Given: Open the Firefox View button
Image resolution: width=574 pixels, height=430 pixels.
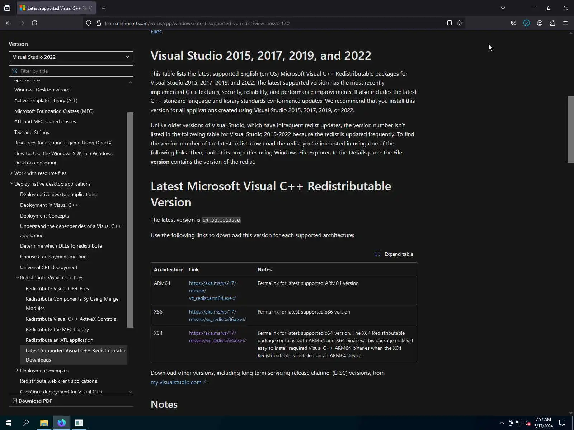Looking at the screenshot, I should click(7, 8).
